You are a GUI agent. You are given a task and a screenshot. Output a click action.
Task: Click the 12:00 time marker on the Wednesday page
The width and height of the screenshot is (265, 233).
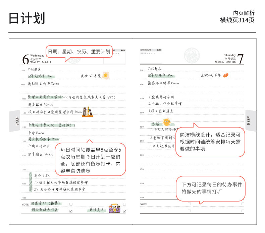24,127
